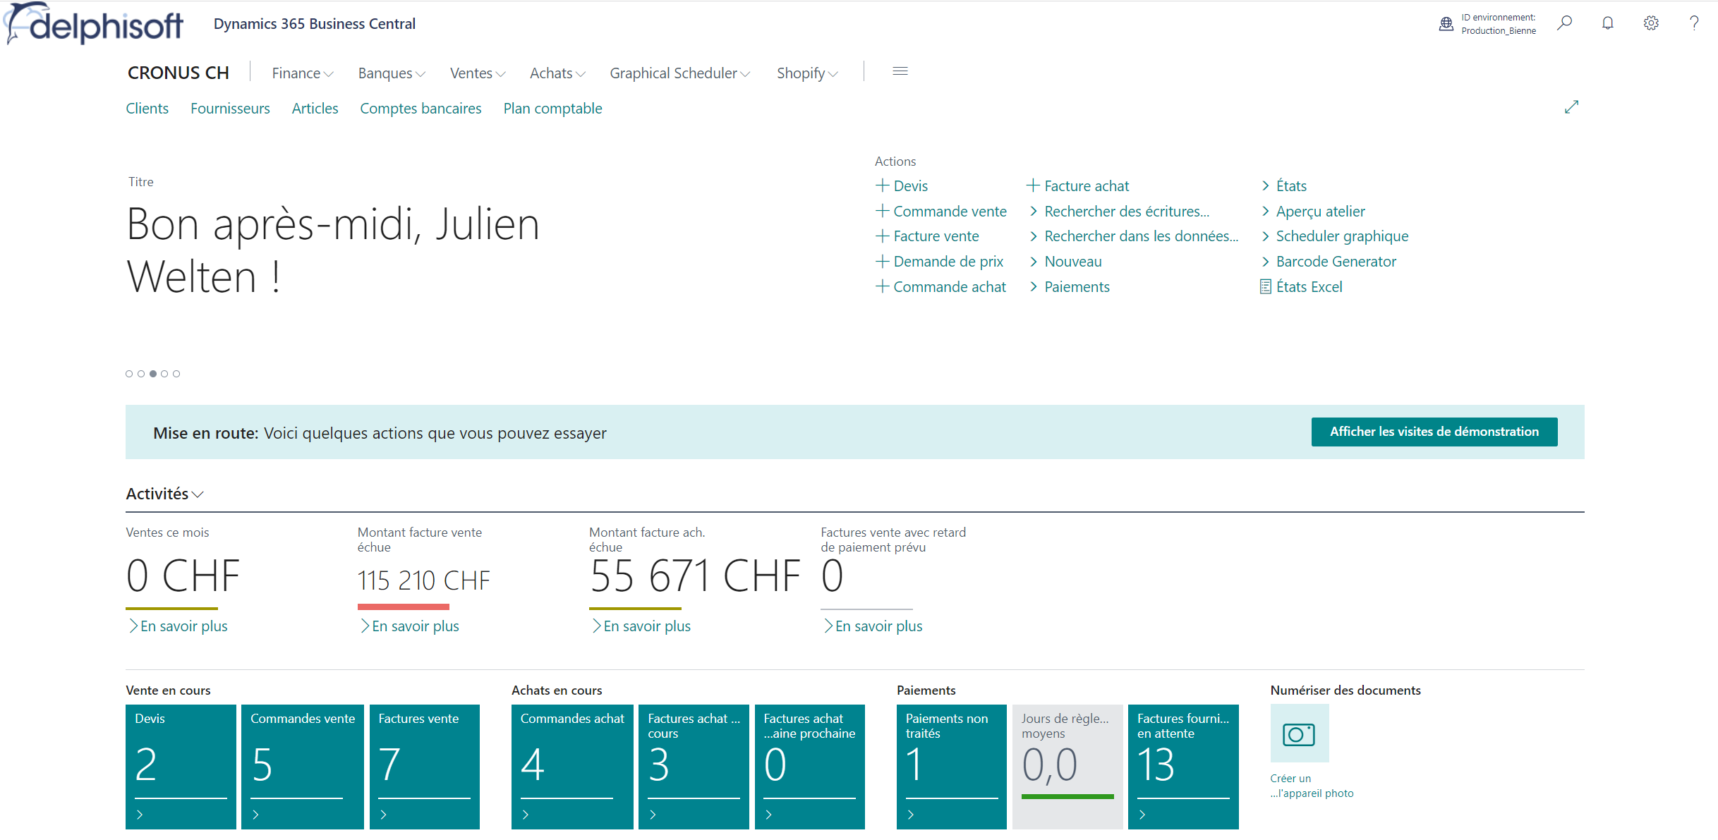This screenshot has height=840, width=1718.
Task: Select the fourth headline carousel dot
Action: pos(164,374)
